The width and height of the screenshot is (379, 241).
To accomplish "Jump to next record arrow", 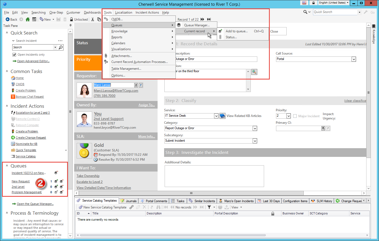I will coord(202,19).
